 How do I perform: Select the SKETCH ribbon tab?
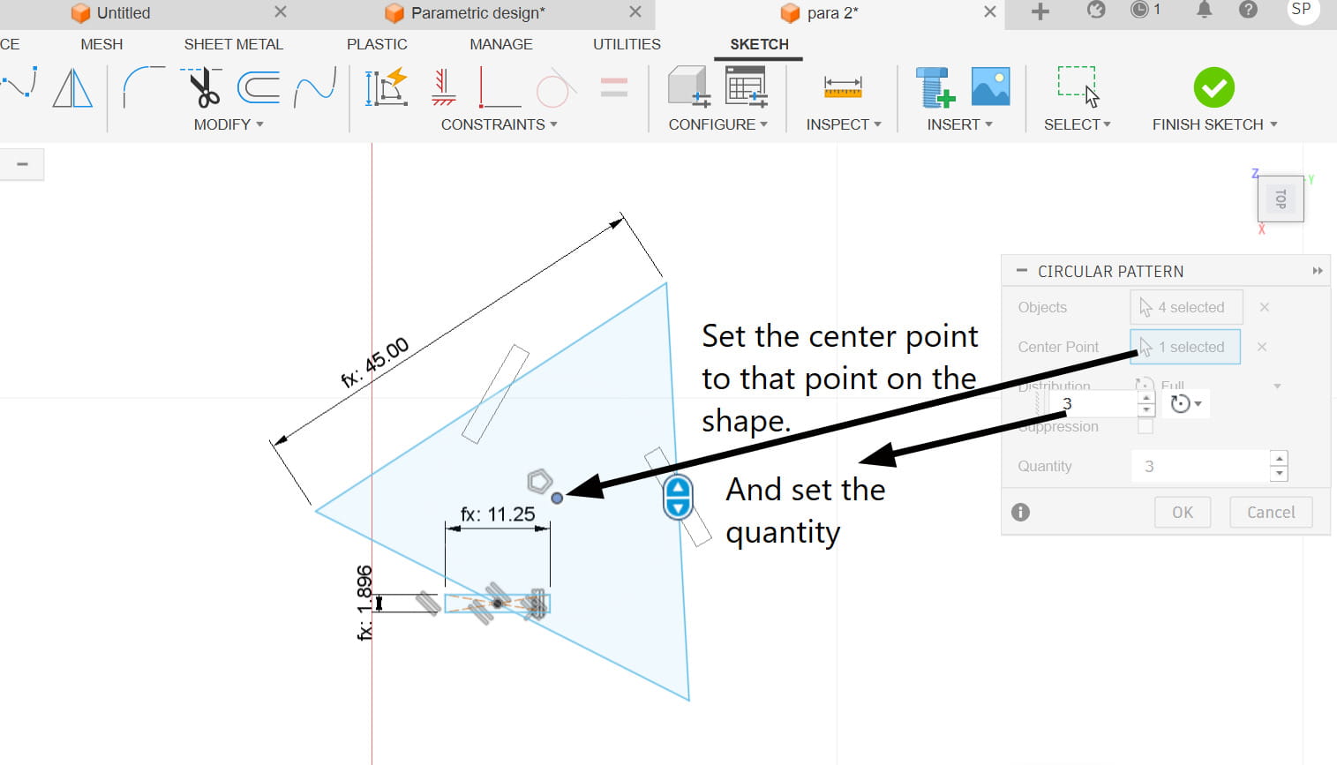tap(759, 44)
